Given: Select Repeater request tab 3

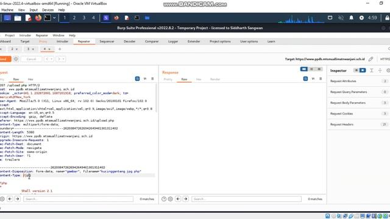Looking at the screenshot, I should pos(29,49).
